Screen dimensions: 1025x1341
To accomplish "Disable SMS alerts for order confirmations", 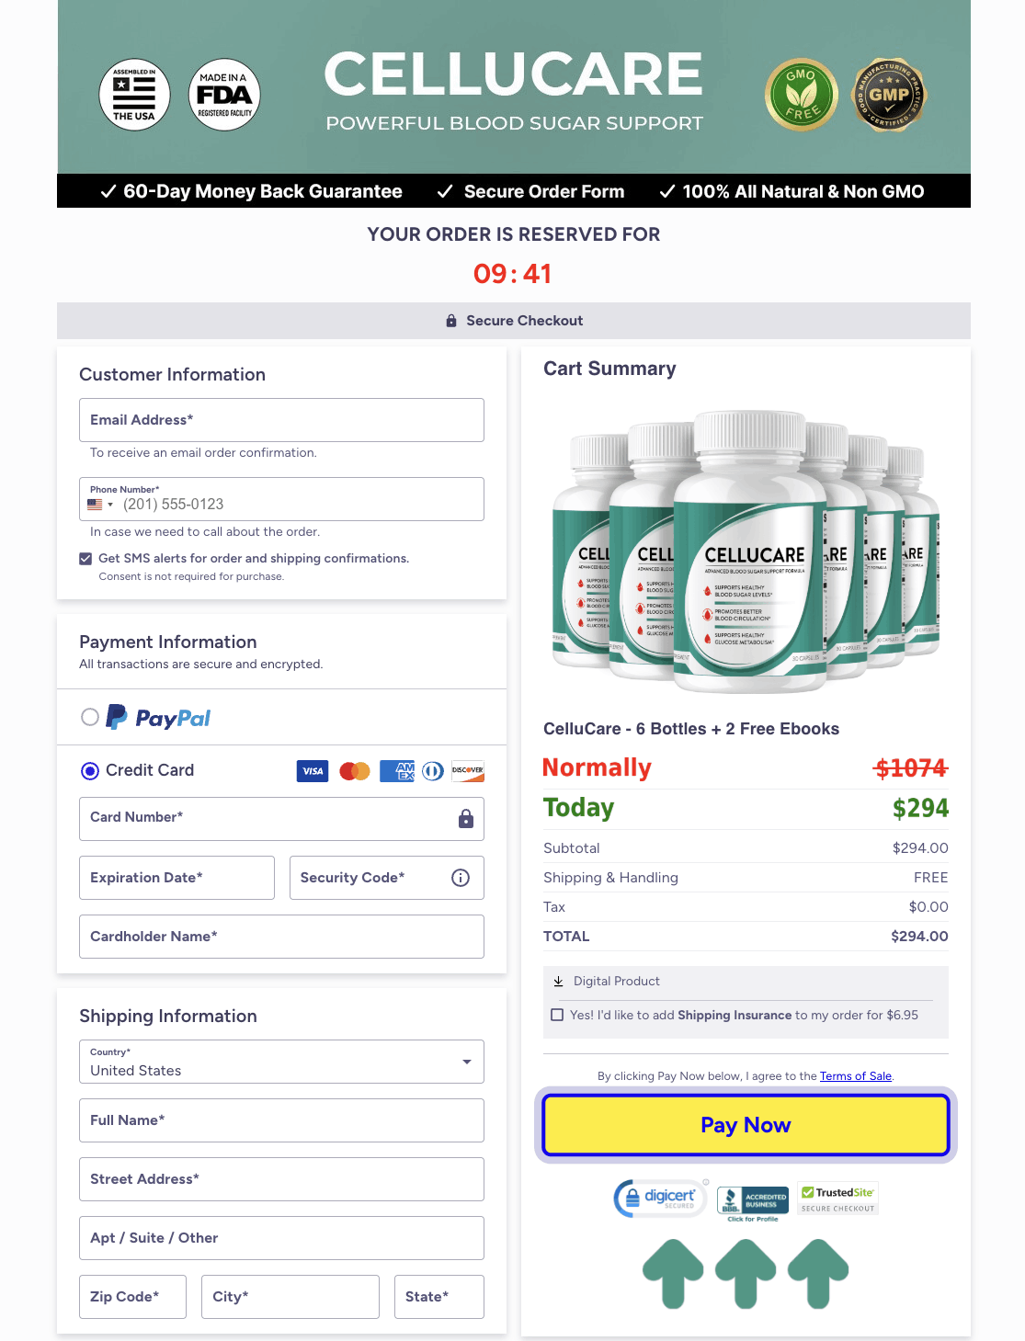I will [x=85, y=558].
